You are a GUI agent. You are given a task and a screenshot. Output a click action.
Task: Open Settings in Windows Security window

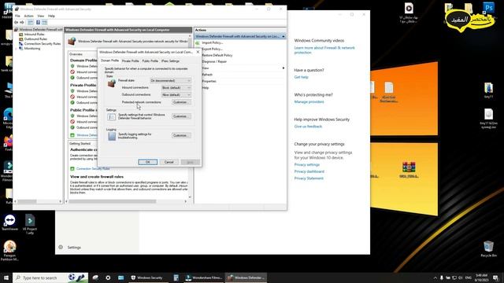[70, 248]
